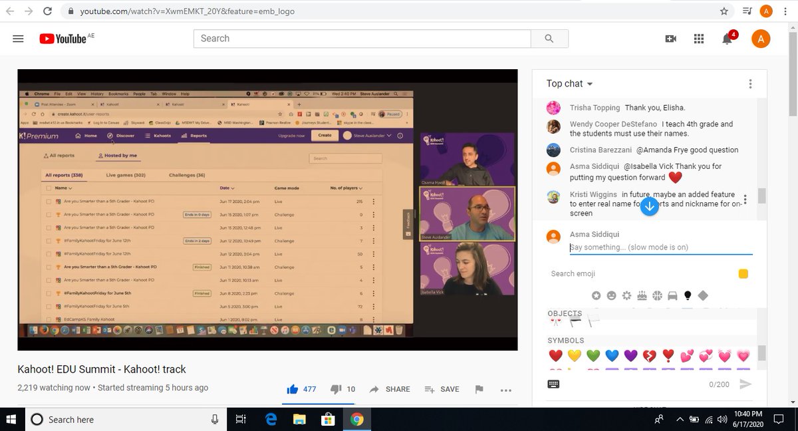The width and height of the screenshot is (798, 431).
Task: Click the search magnifier button
Action: (549, 39)
